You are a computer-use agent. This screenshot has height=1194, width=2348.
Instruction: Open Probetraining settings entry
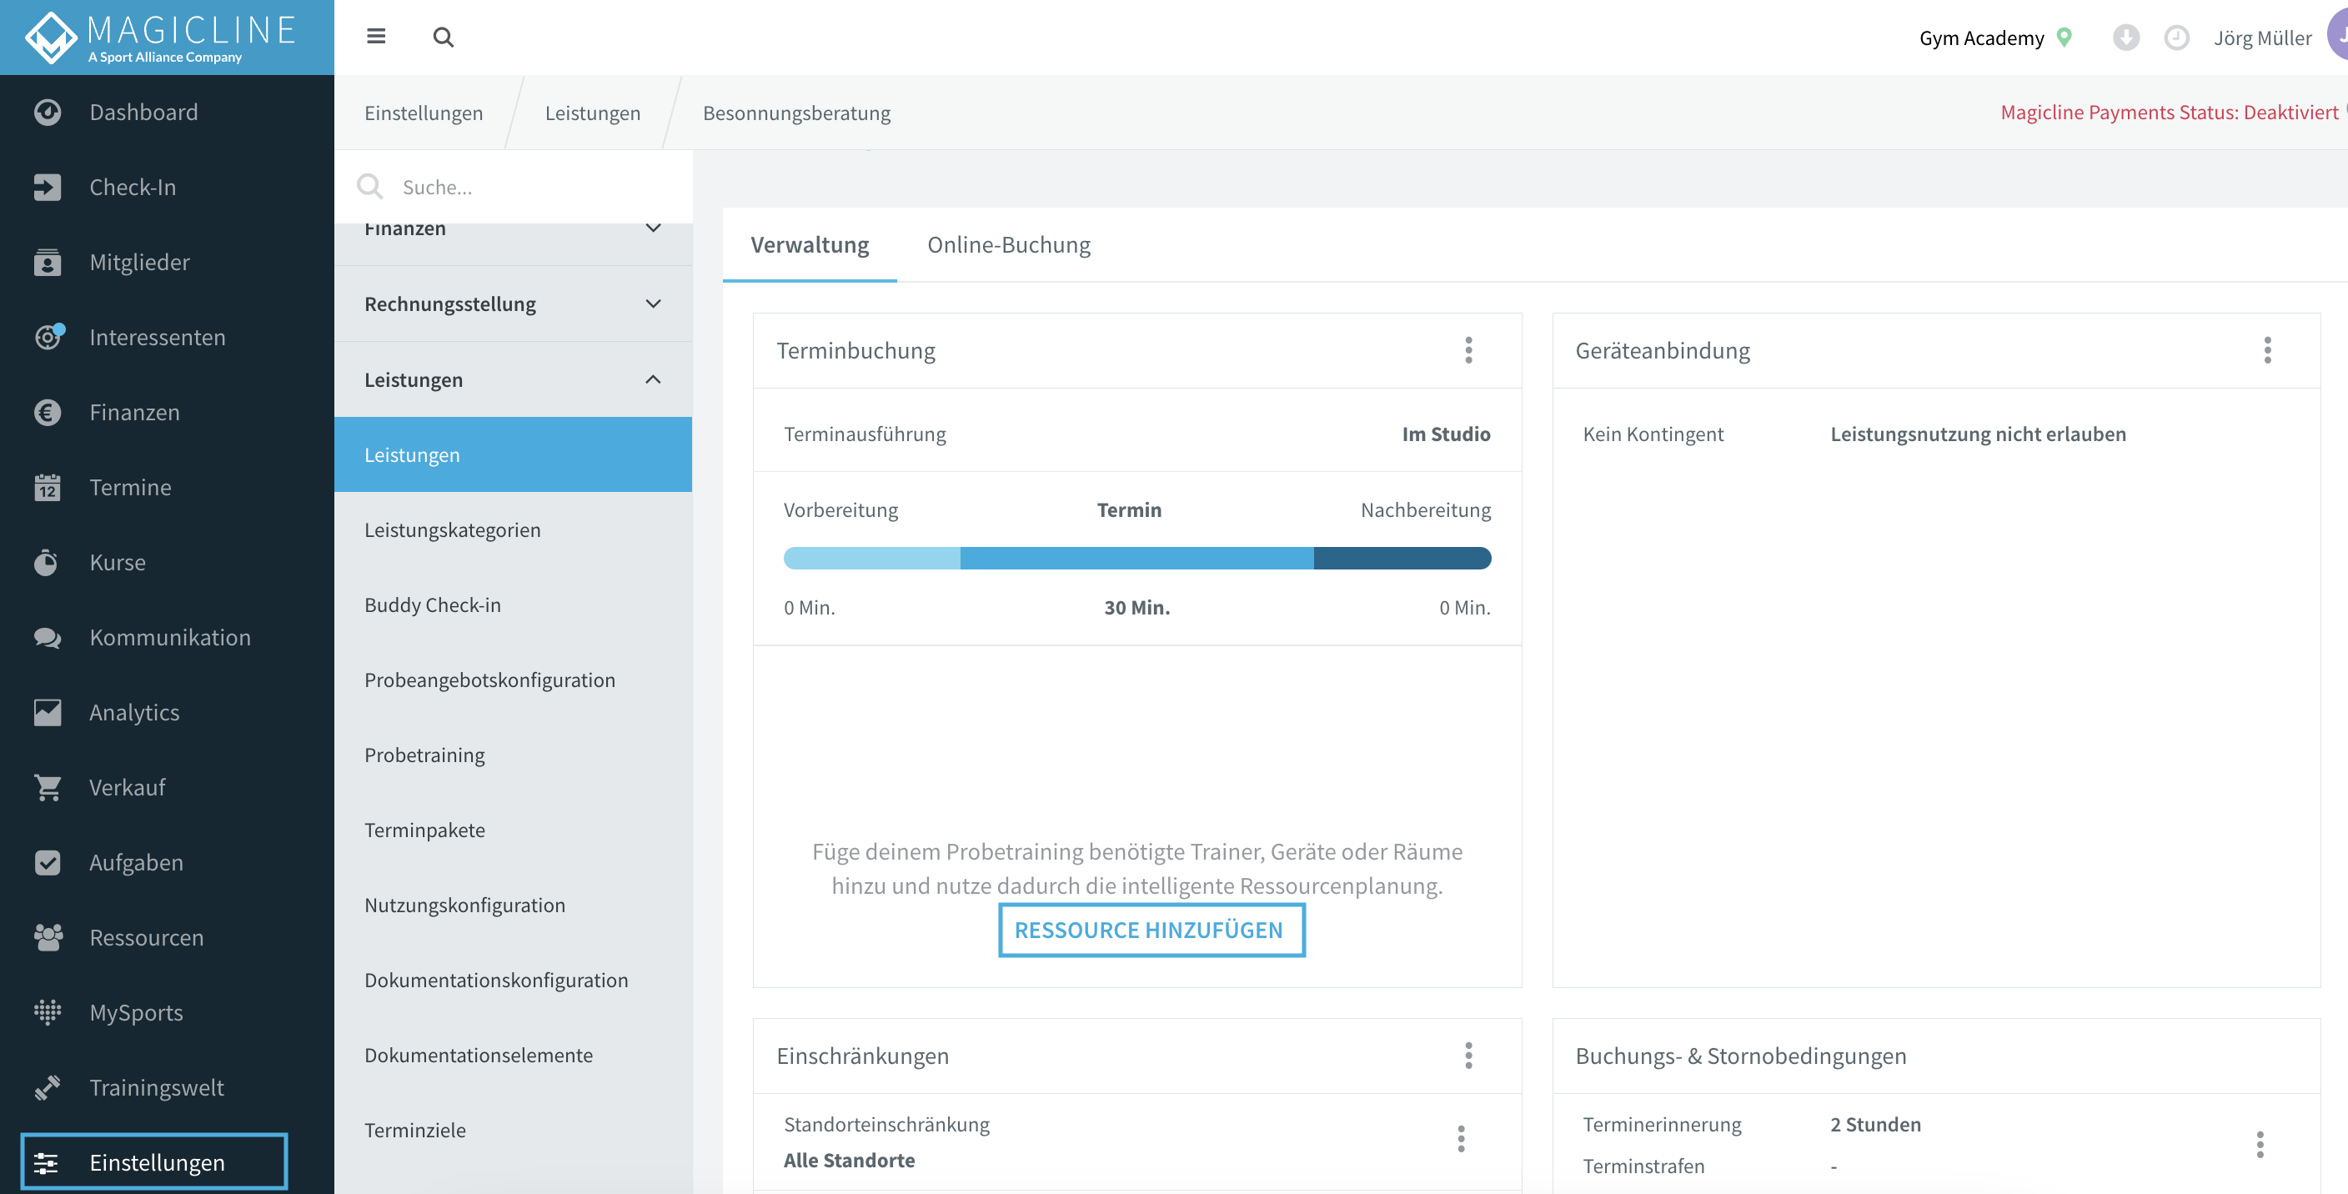point(513,755)
